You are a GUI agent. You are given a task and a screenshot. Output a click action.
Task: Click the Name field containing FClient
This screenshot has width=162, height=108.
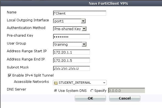pyautogui.click(x=79, y=13)
